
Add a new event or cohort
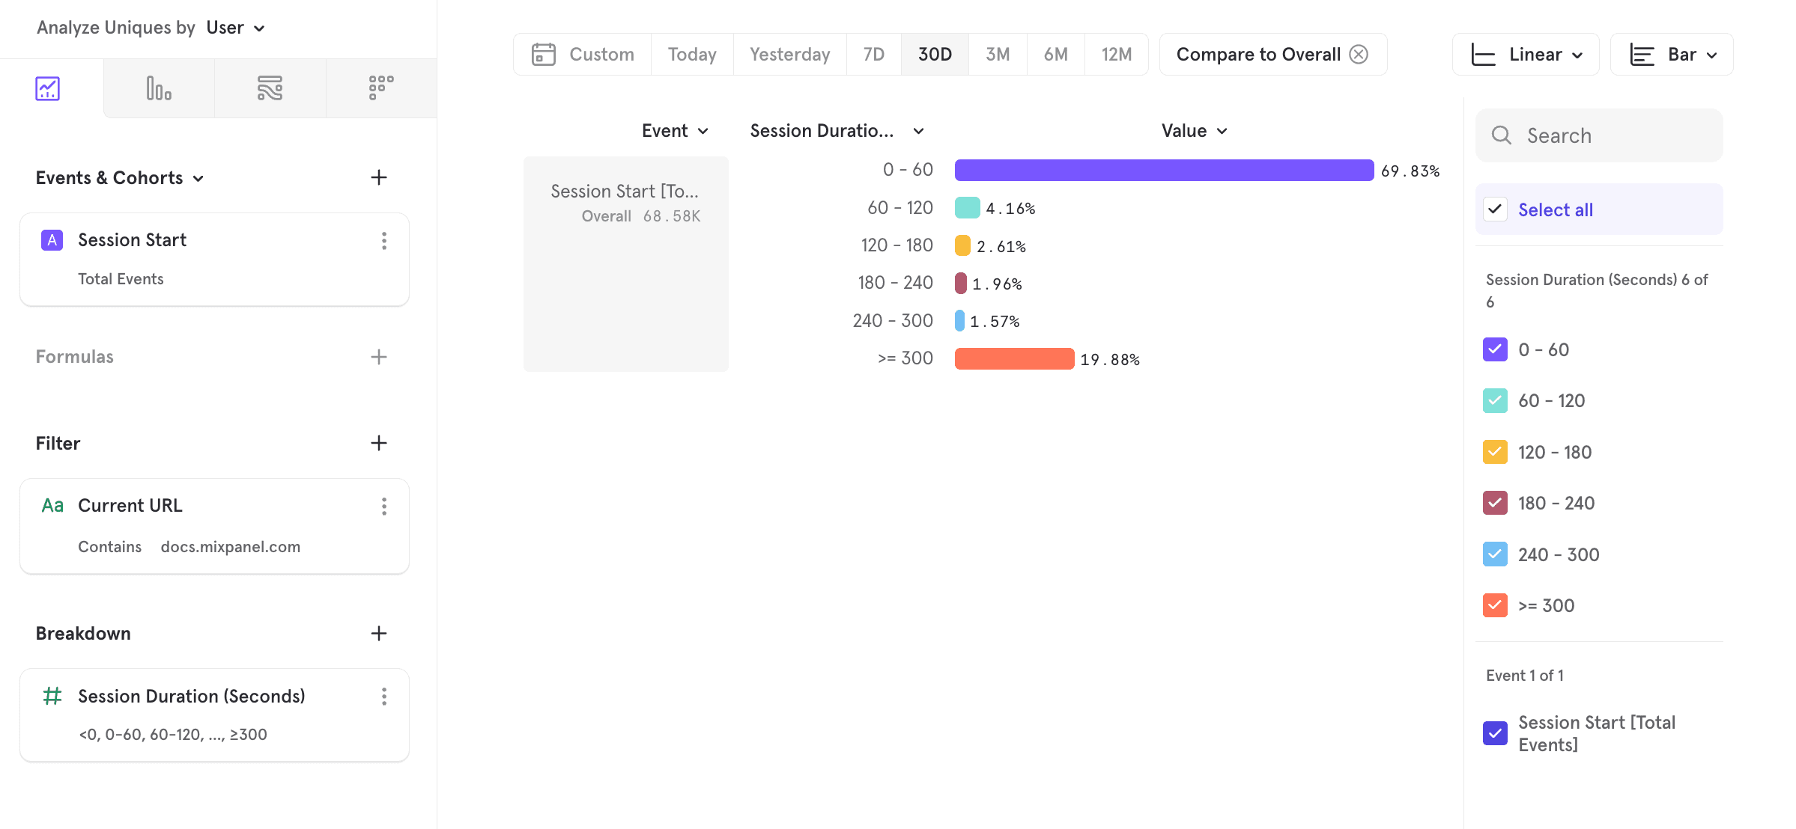tap(379, 177)
